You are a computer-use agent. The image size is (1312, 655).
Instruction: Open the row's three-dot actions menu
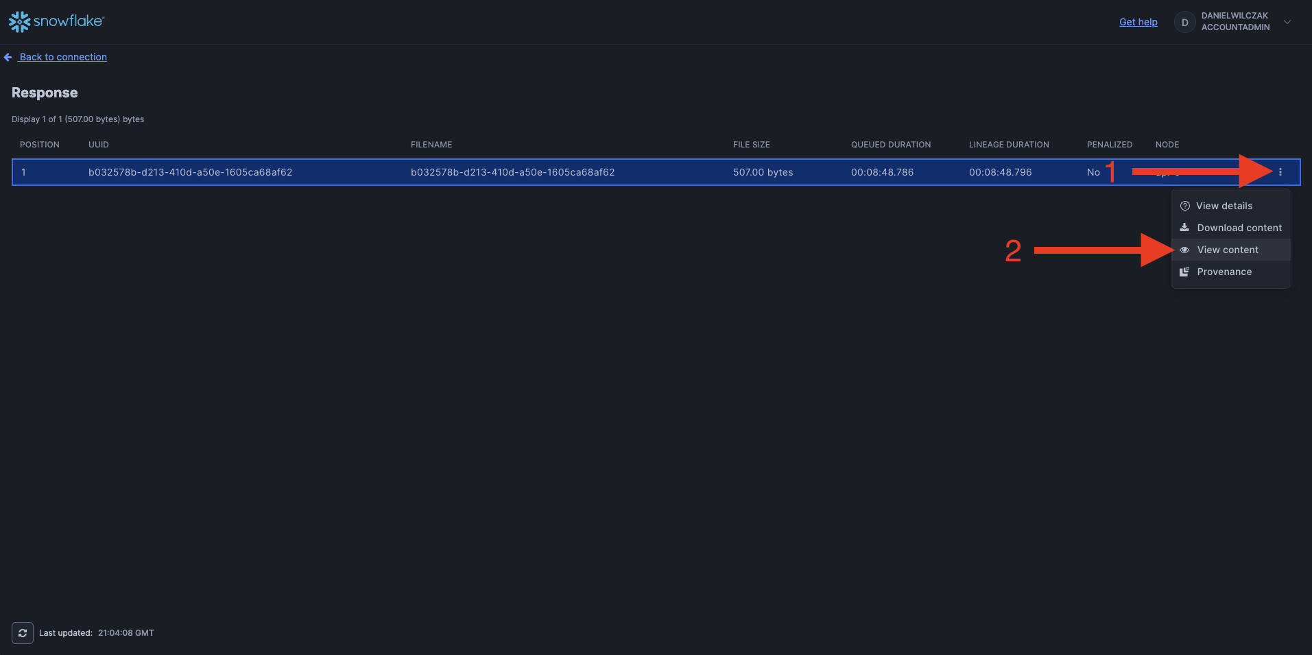pyautogui.click(x=1280, y=172)
